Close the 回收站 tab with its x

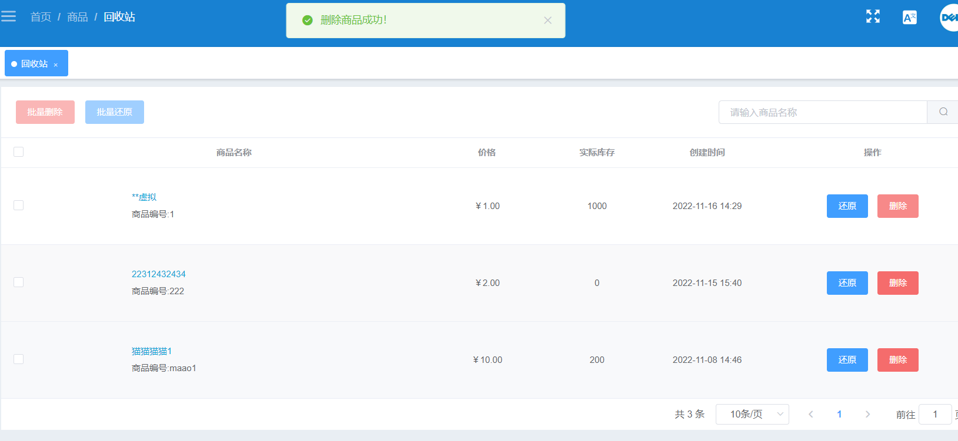pos(56,65)
